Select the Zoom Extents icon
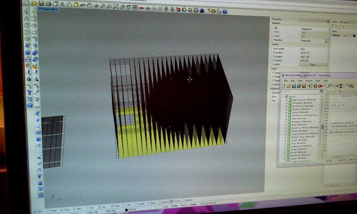 coord(116,6)
